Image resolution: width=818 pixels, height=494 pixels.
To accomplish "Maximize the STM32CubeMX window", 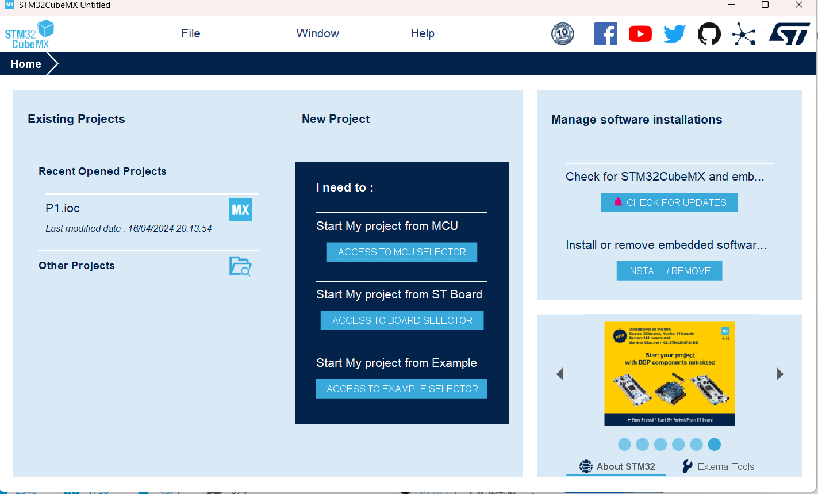I will (765, 5).
